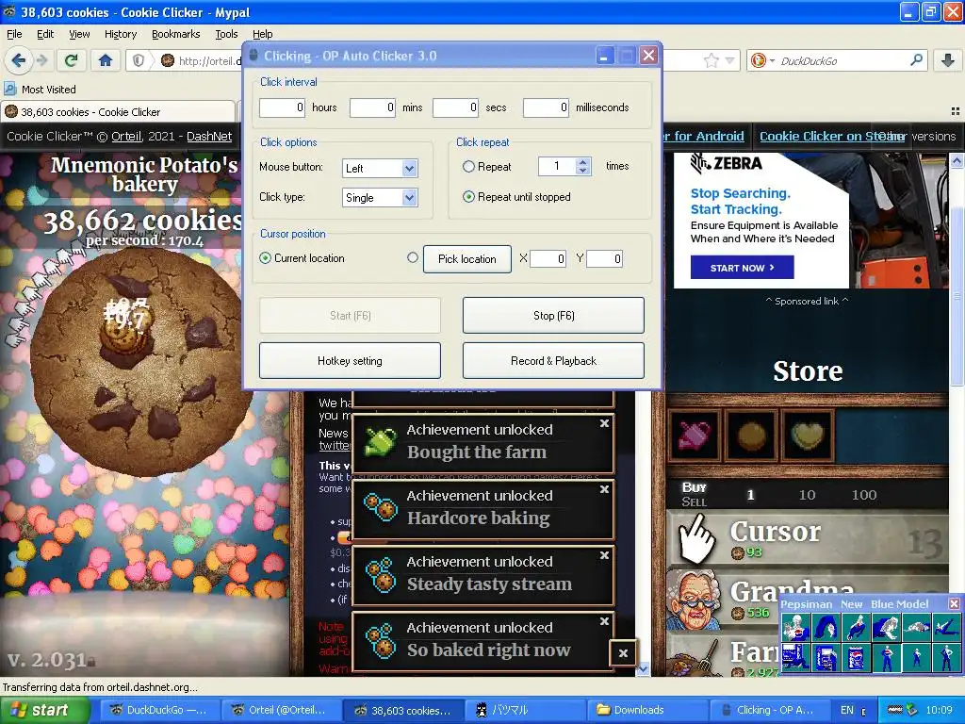Open the Hardcore baking achievement icon

point(381,507)
